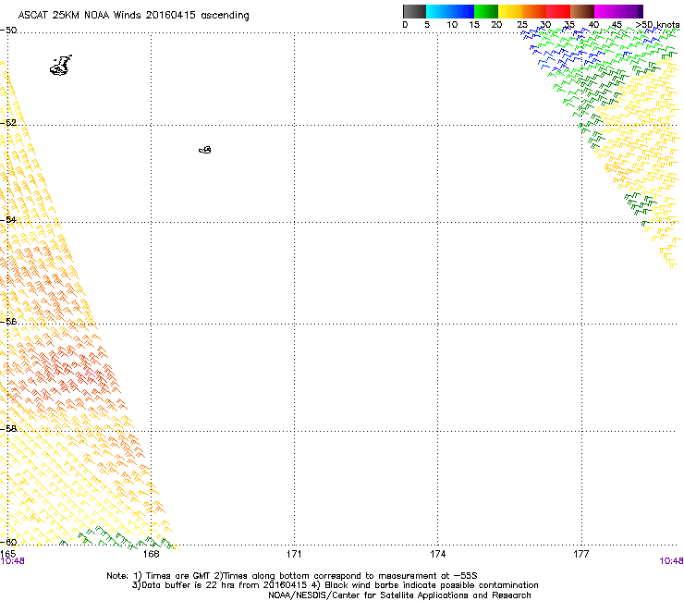The image size is (684, 601).
Task: Click the red wind barb cluster near 57S
Action: [74, 371]
